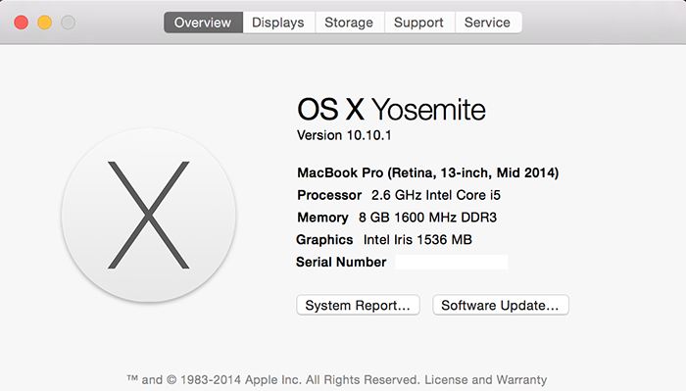Click the blank Serial Number value field
686x391 pixels.
click(x=452, y=262)
